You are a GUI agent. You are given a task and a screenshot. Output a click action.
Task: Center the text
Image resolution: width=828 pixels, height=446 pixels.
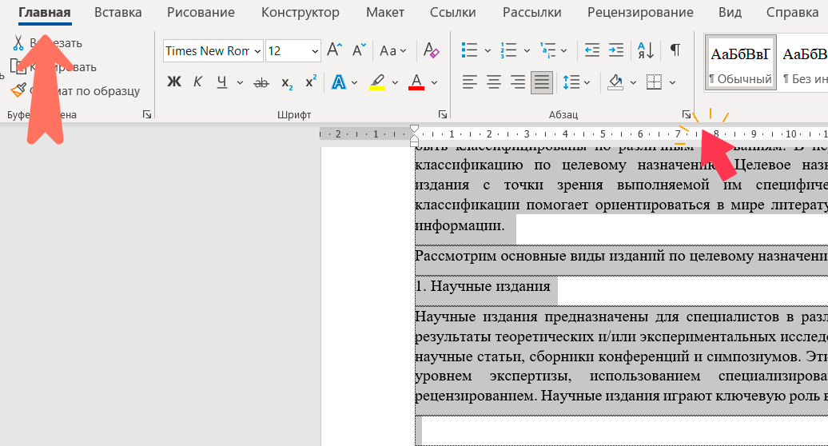pos(494,82)
